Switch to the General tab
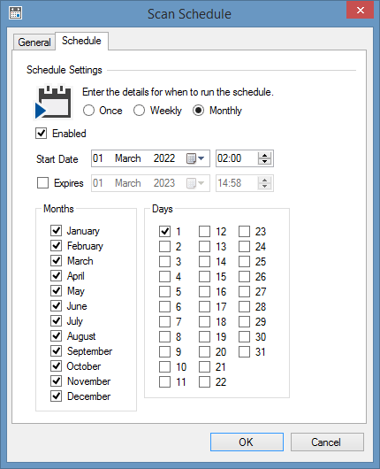The height and width of the screenshot is (469, 380). point(34,42)
